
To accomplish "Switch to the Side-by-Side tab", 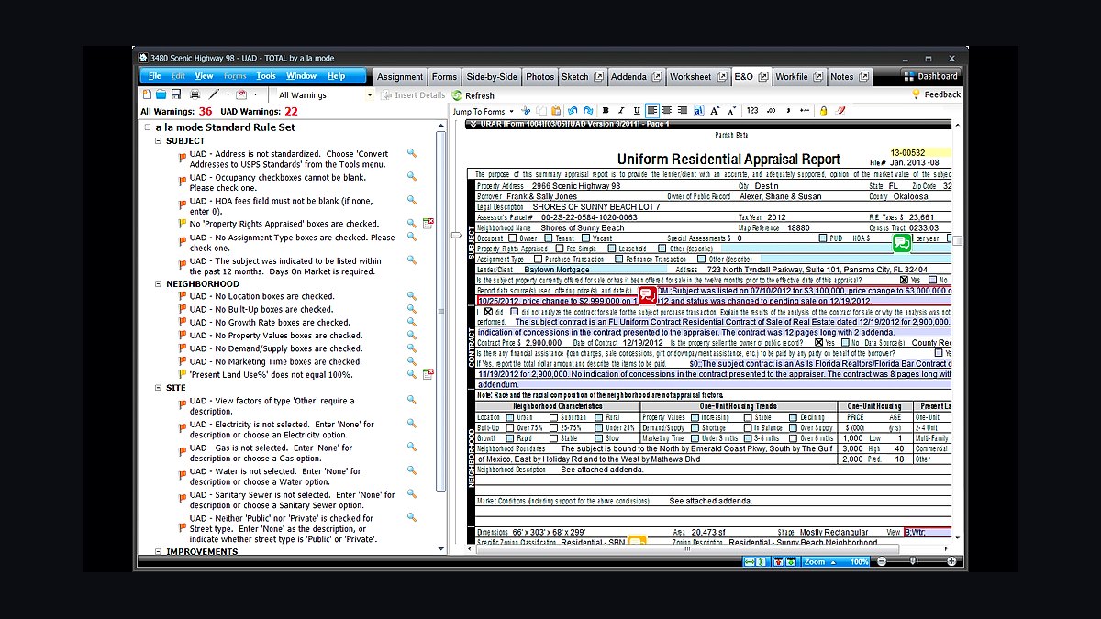I will pos(491,77).
